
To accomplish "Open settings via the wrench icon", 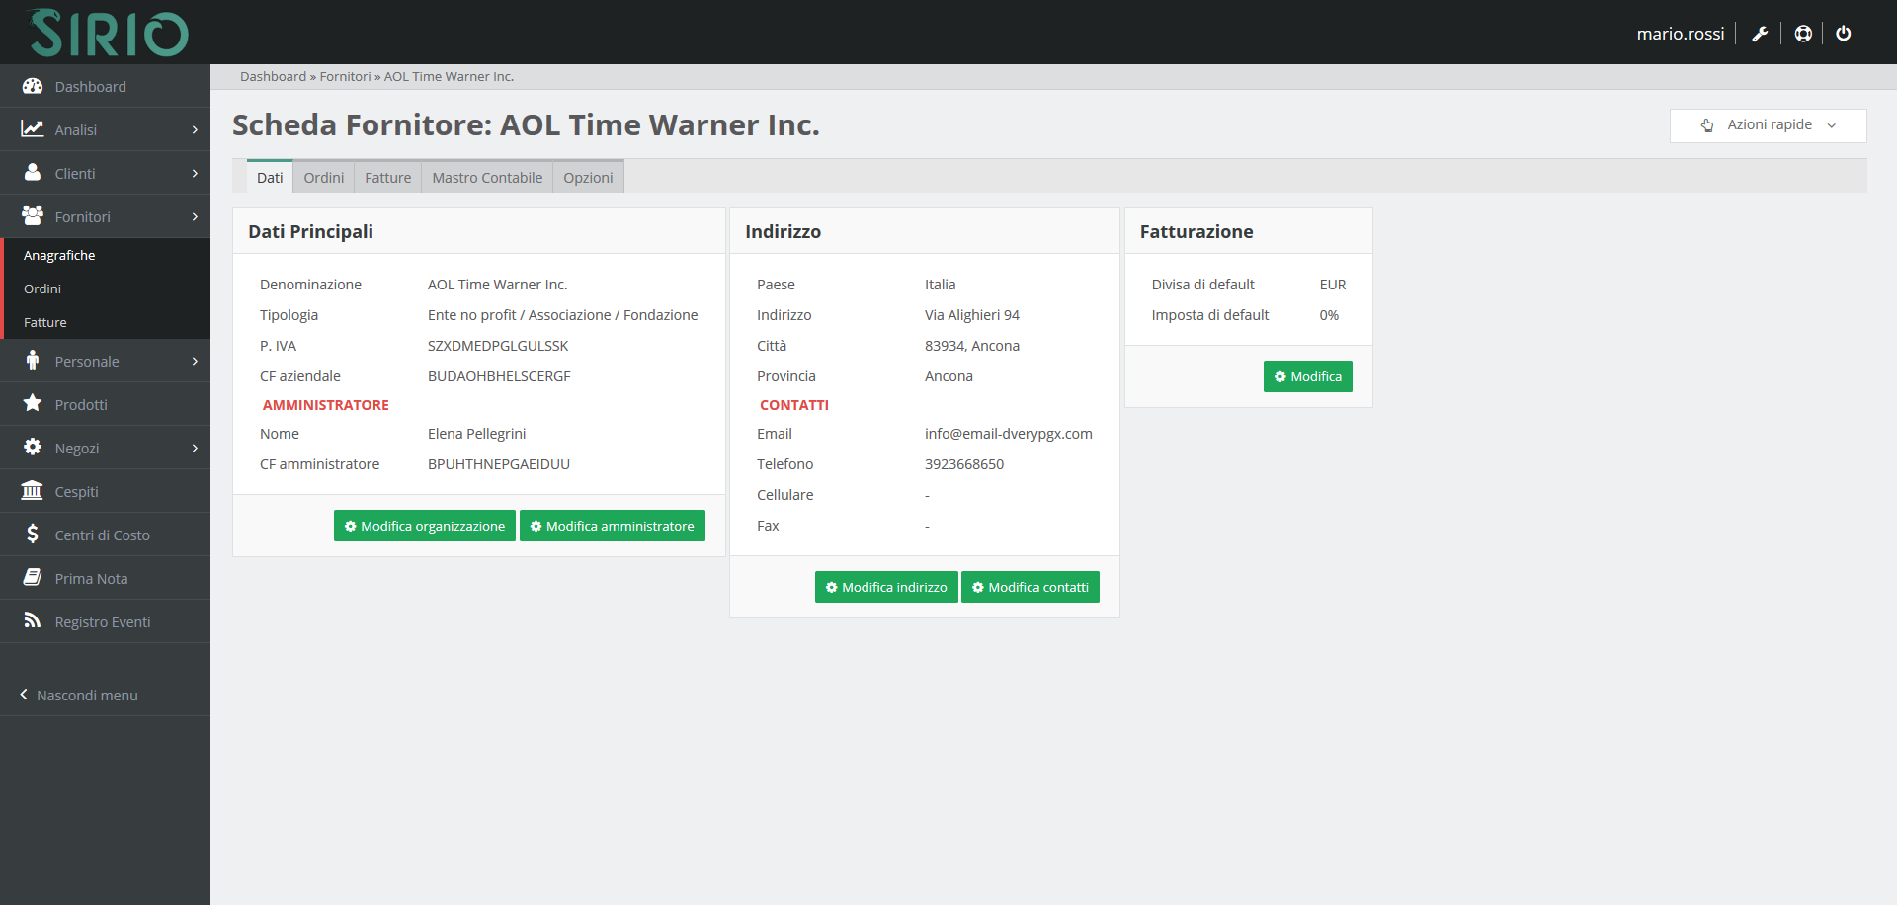I will 1760,34.
